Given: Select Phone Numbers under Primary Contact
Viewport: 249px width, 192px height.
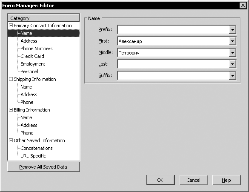Looking at the screenshot, I should pyautogui.click(x=37, y=49).
